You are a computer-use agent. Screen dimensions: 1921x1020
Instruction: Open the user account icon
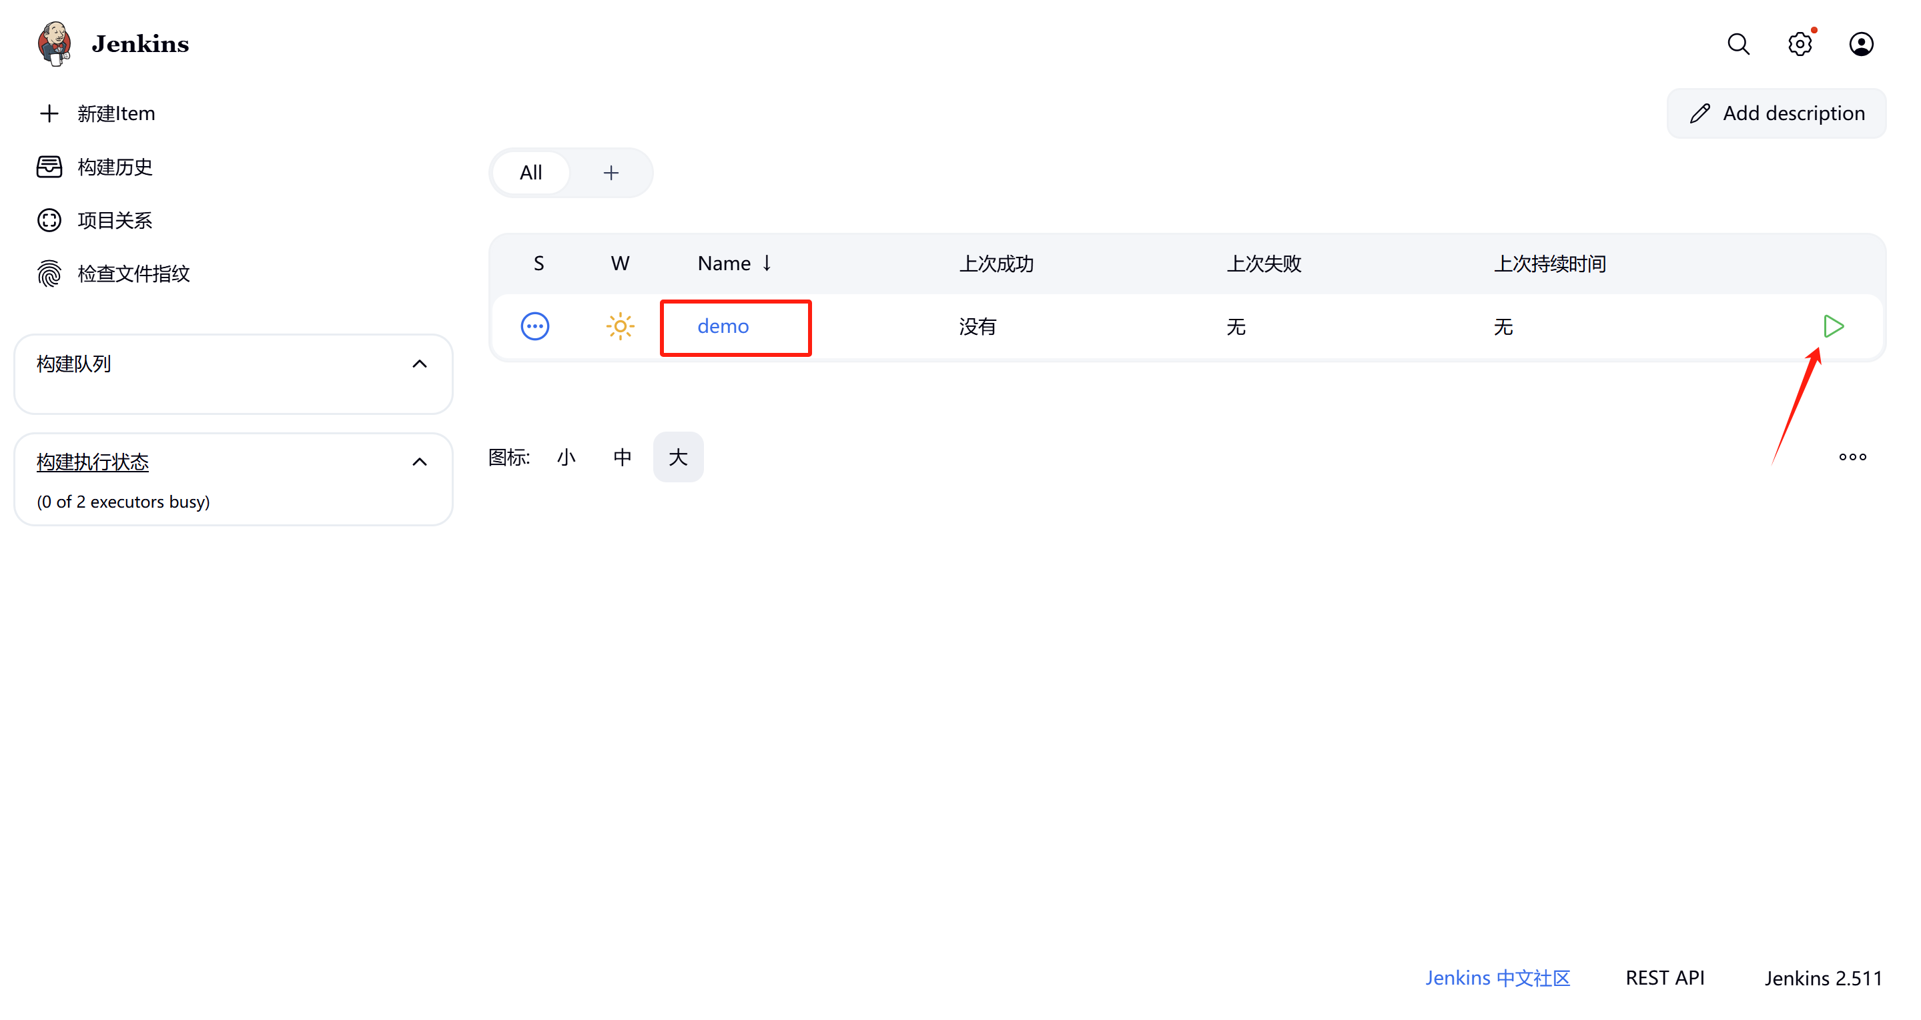[x=1860, y=44]
